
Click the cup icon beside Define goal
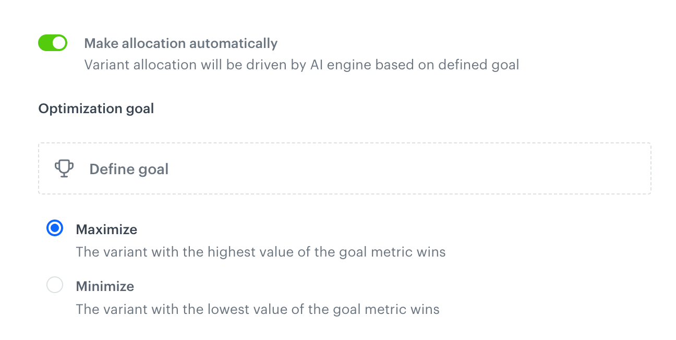pyautogui.click(x=64, y=168)
